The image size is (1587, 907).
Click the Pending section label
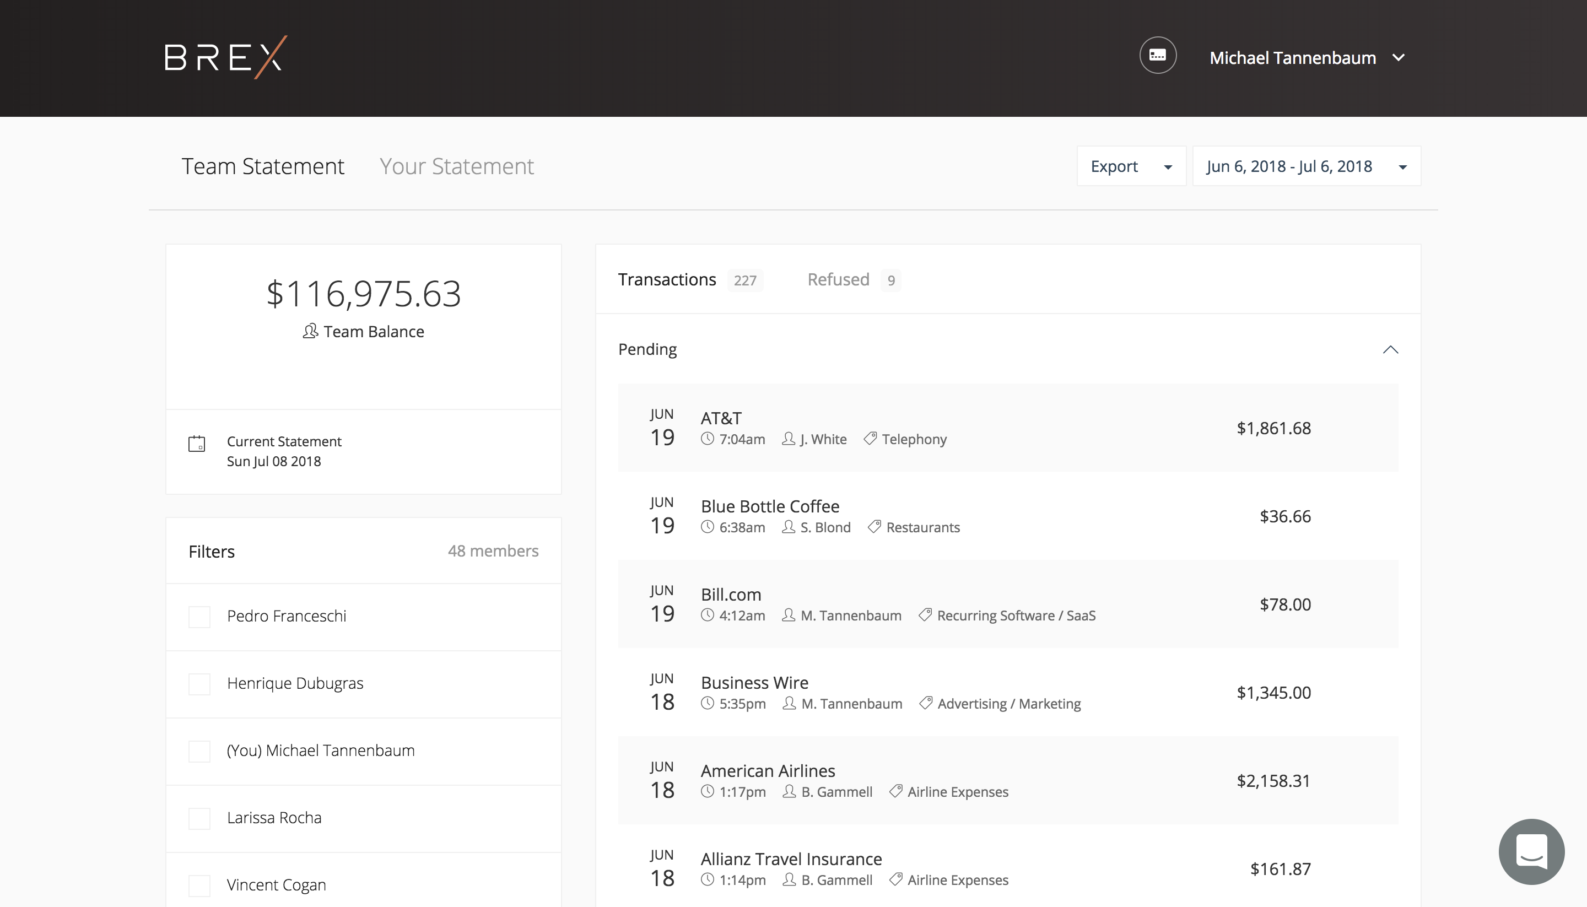(x=648, y=349)
